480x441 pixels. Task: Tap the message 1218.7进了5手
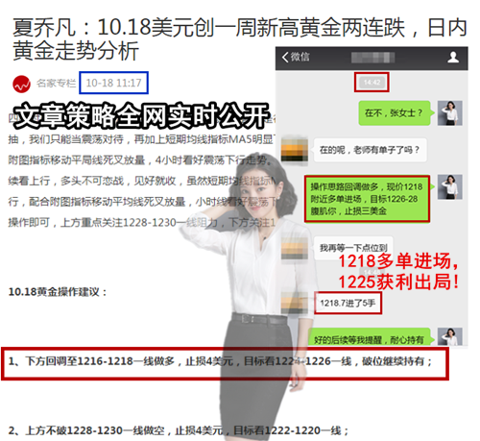pyautogui.click(x=348, y=303)
